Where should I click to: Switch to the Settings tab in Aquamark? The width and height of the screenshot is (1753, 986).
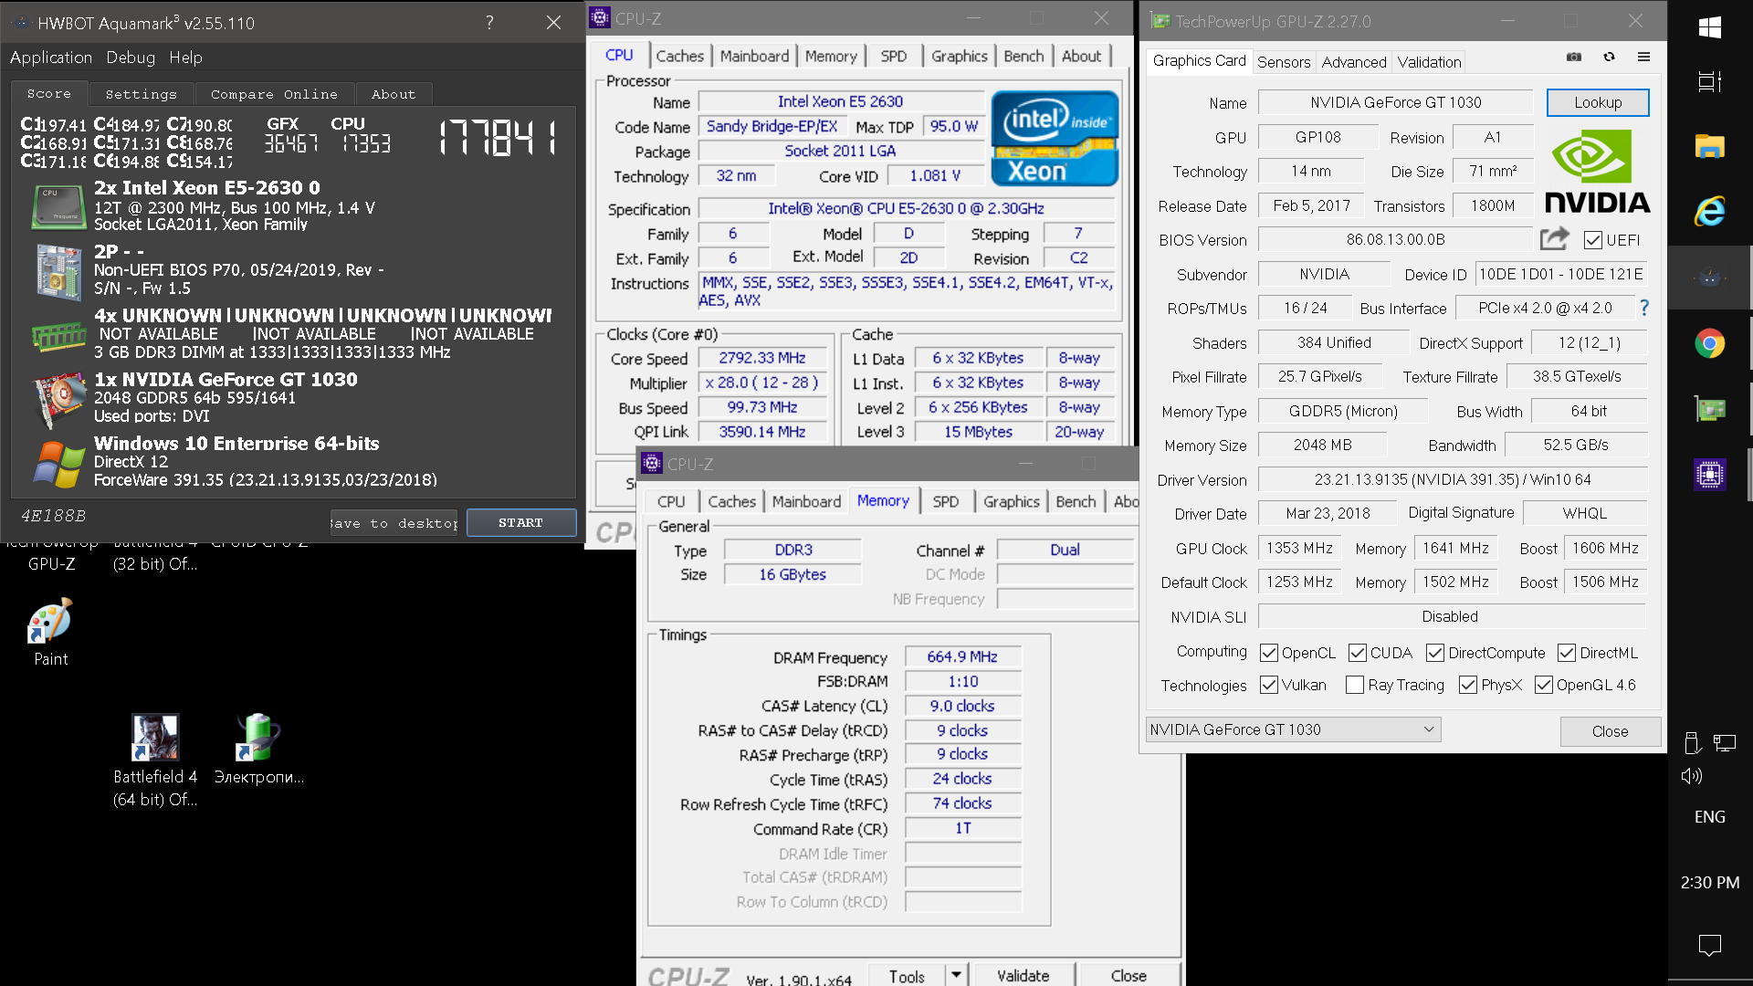coord(142,94)
